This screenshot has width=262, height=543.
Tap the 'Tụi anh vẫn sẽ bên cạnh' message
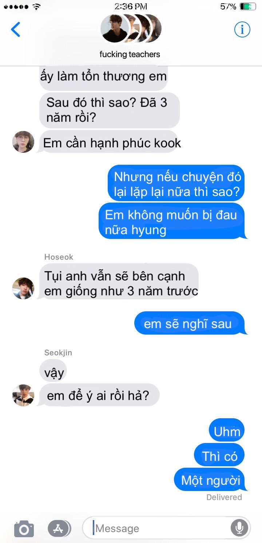pyautogui.click(x=119, y=283)
